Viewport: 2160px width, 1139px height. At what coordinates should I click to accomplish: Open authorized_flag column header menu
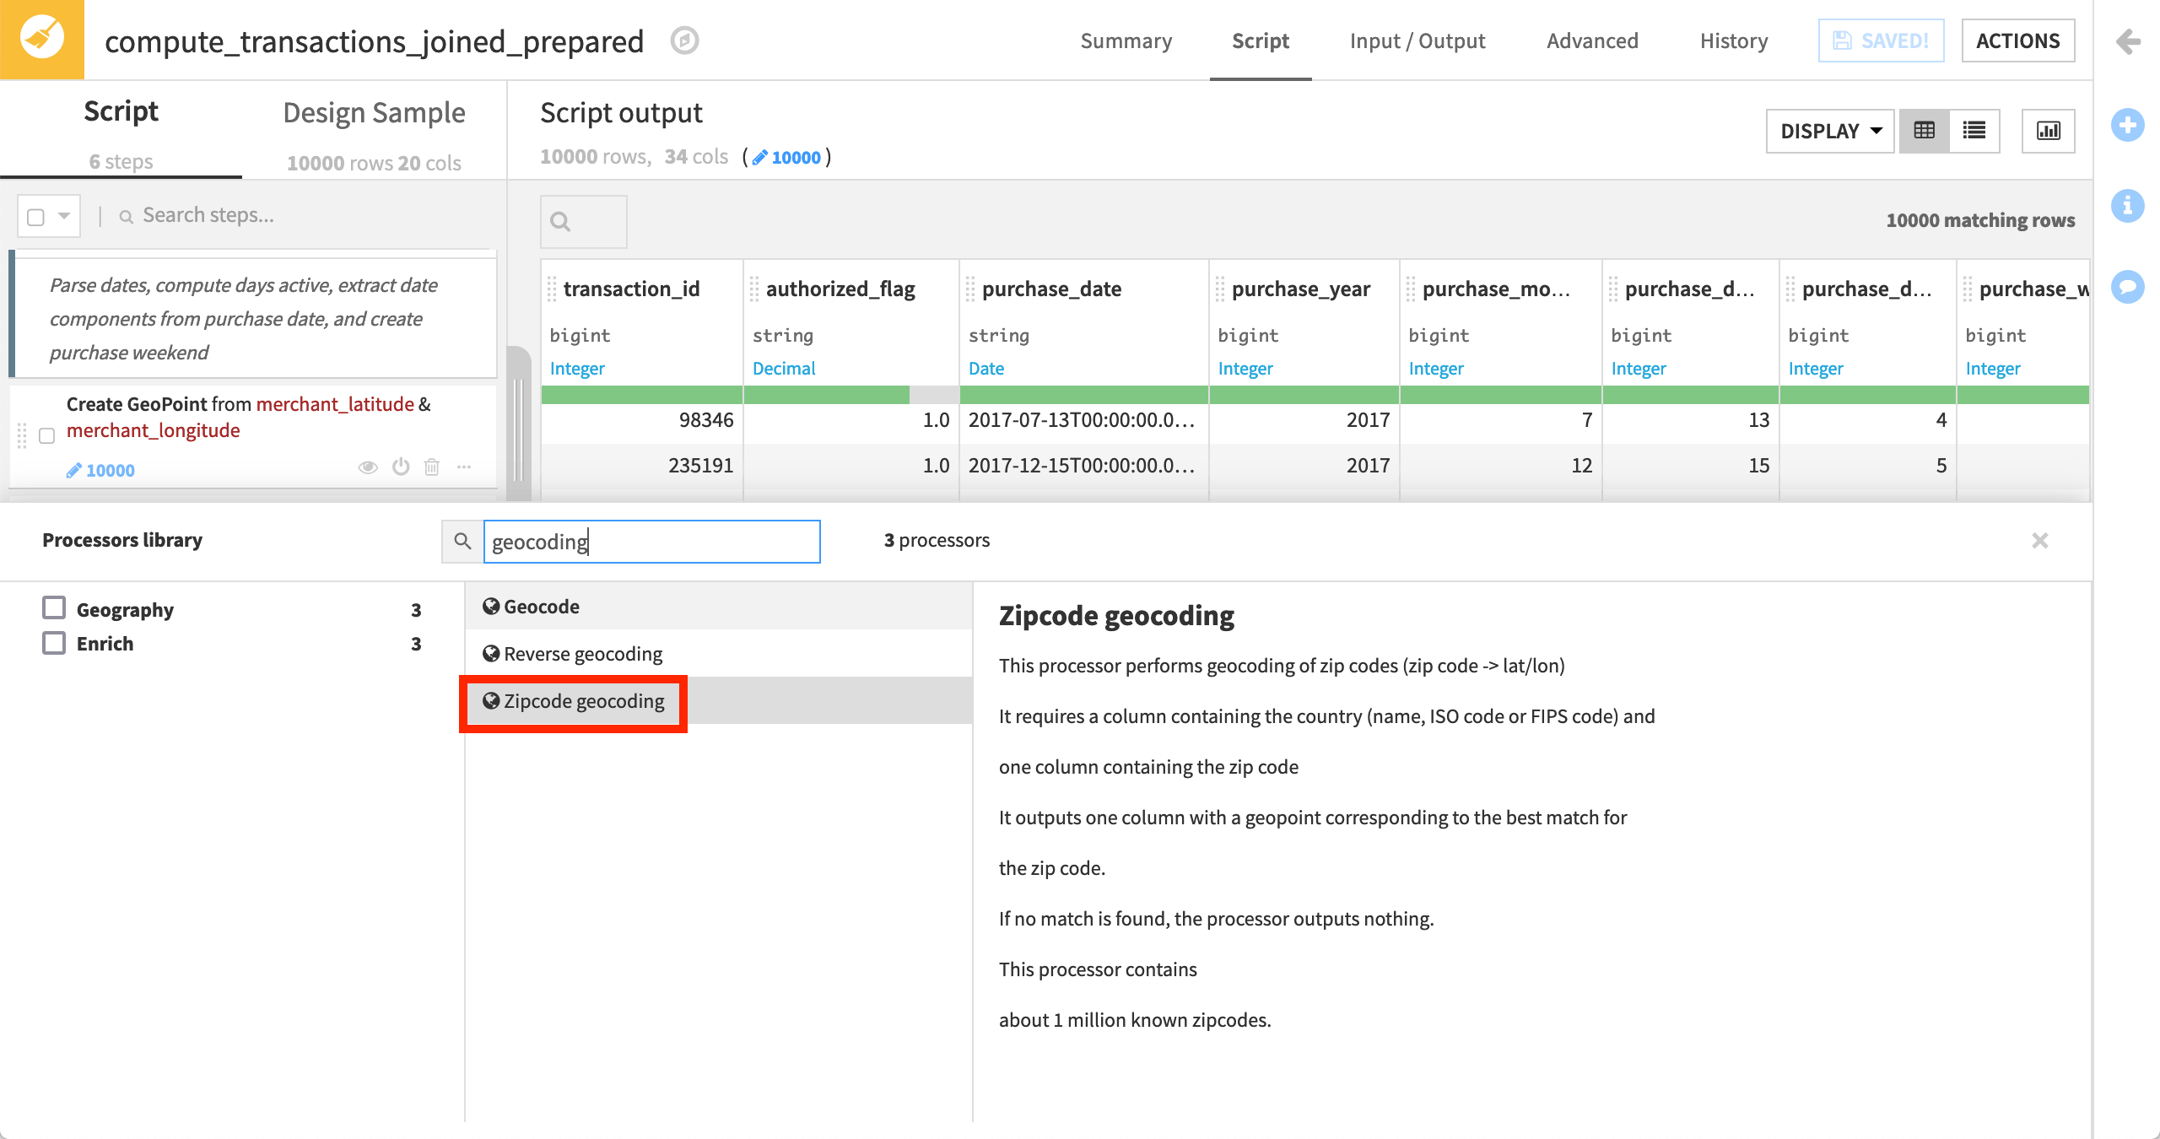tap(840, 289)
